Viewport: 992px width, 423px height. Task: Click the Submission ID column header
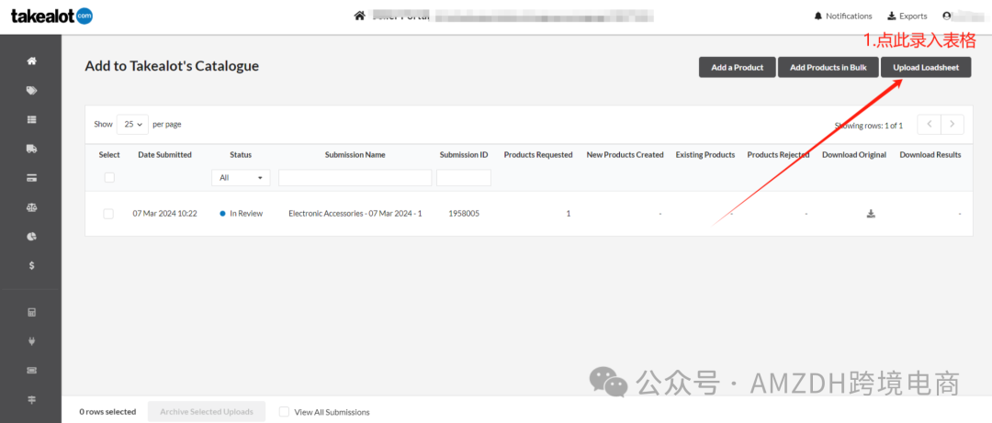[464, 155]
